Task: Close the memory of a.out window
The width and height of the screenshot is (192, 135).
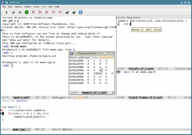Action: point(112,54)
